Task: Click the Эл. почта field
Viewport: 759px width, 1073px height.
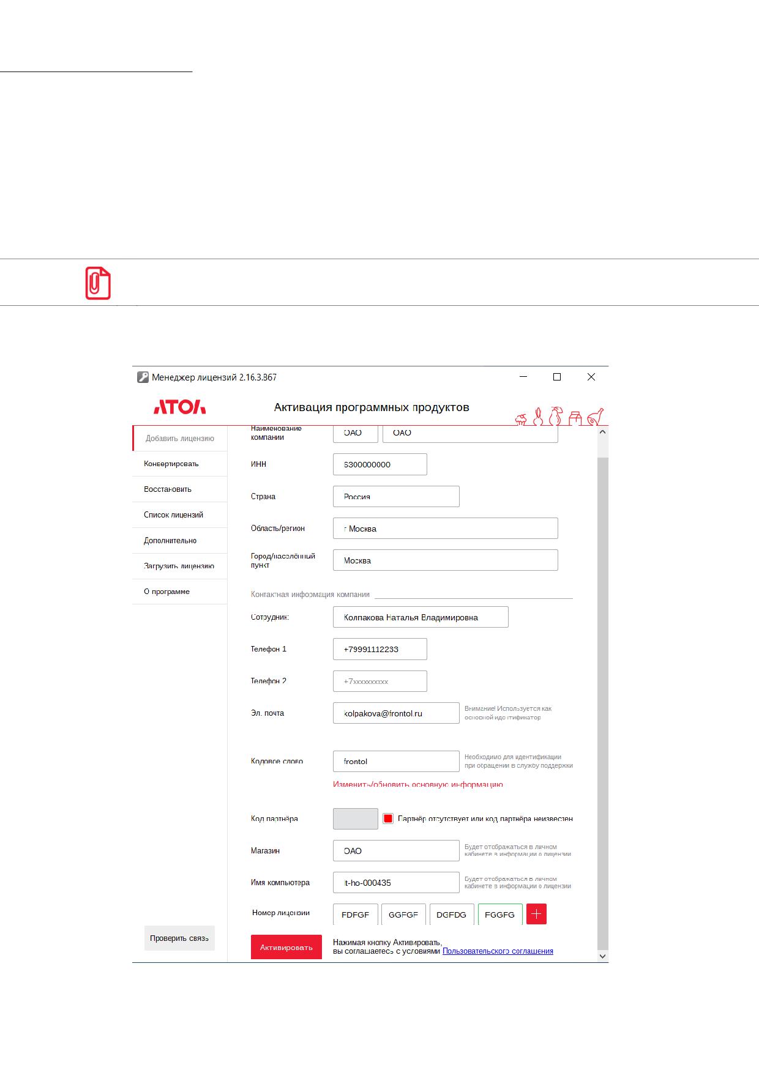Action: (x=396, y=713)
